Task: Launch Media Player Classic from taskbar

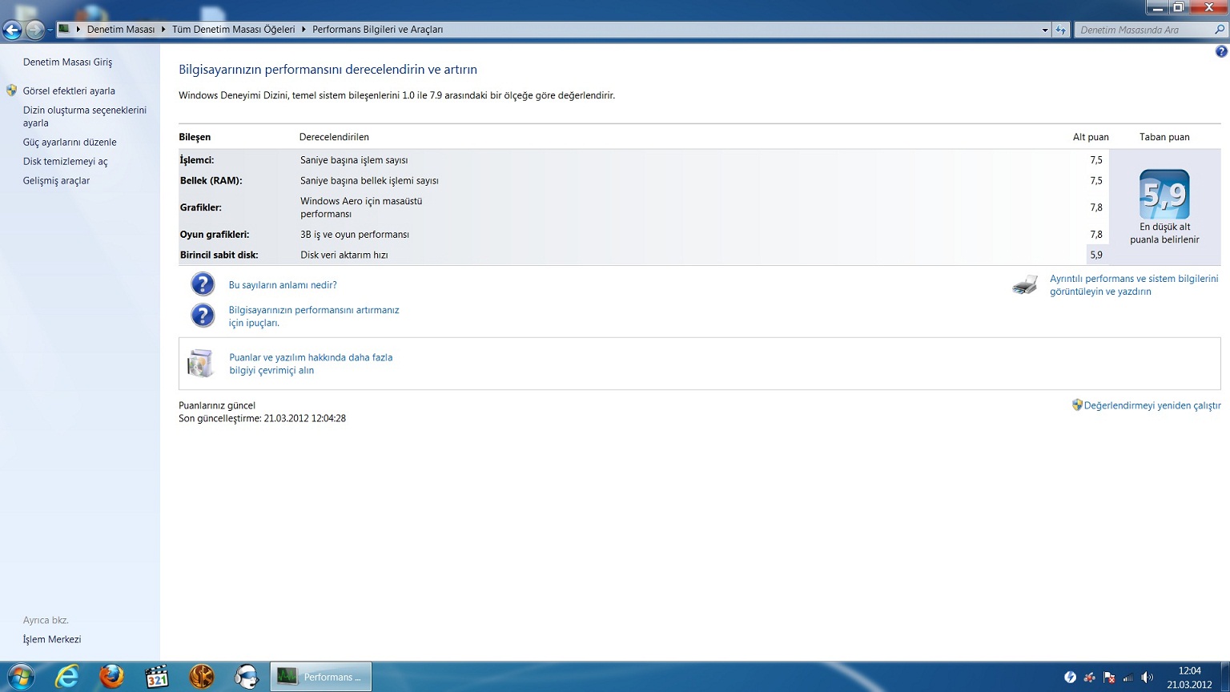Action: 157,677
